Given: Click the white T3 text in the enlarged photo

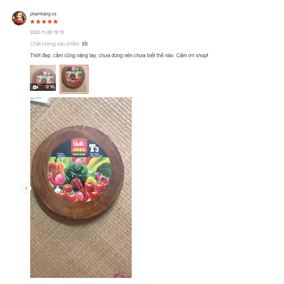Looking at the screenshot, I should point(94,148).
